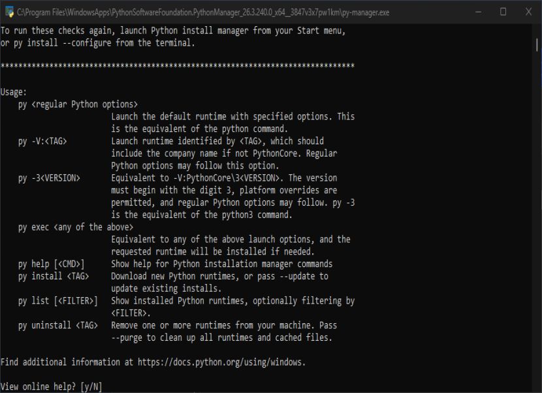
Task: Click 'py <regular Python options>' line
Action: (x=78, y=104)
